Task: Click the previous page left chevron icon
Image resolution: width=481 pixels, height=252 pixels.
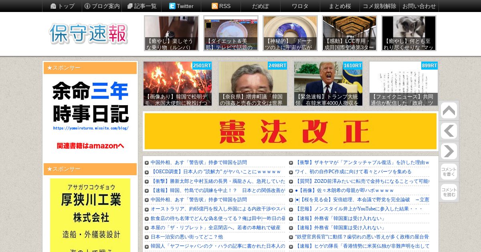Action: click(x=449, y=131)
